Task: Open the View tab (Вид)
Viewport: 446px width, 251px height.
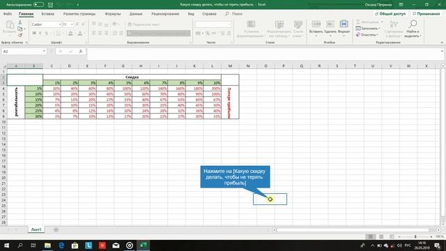Action: coord(191,14)
